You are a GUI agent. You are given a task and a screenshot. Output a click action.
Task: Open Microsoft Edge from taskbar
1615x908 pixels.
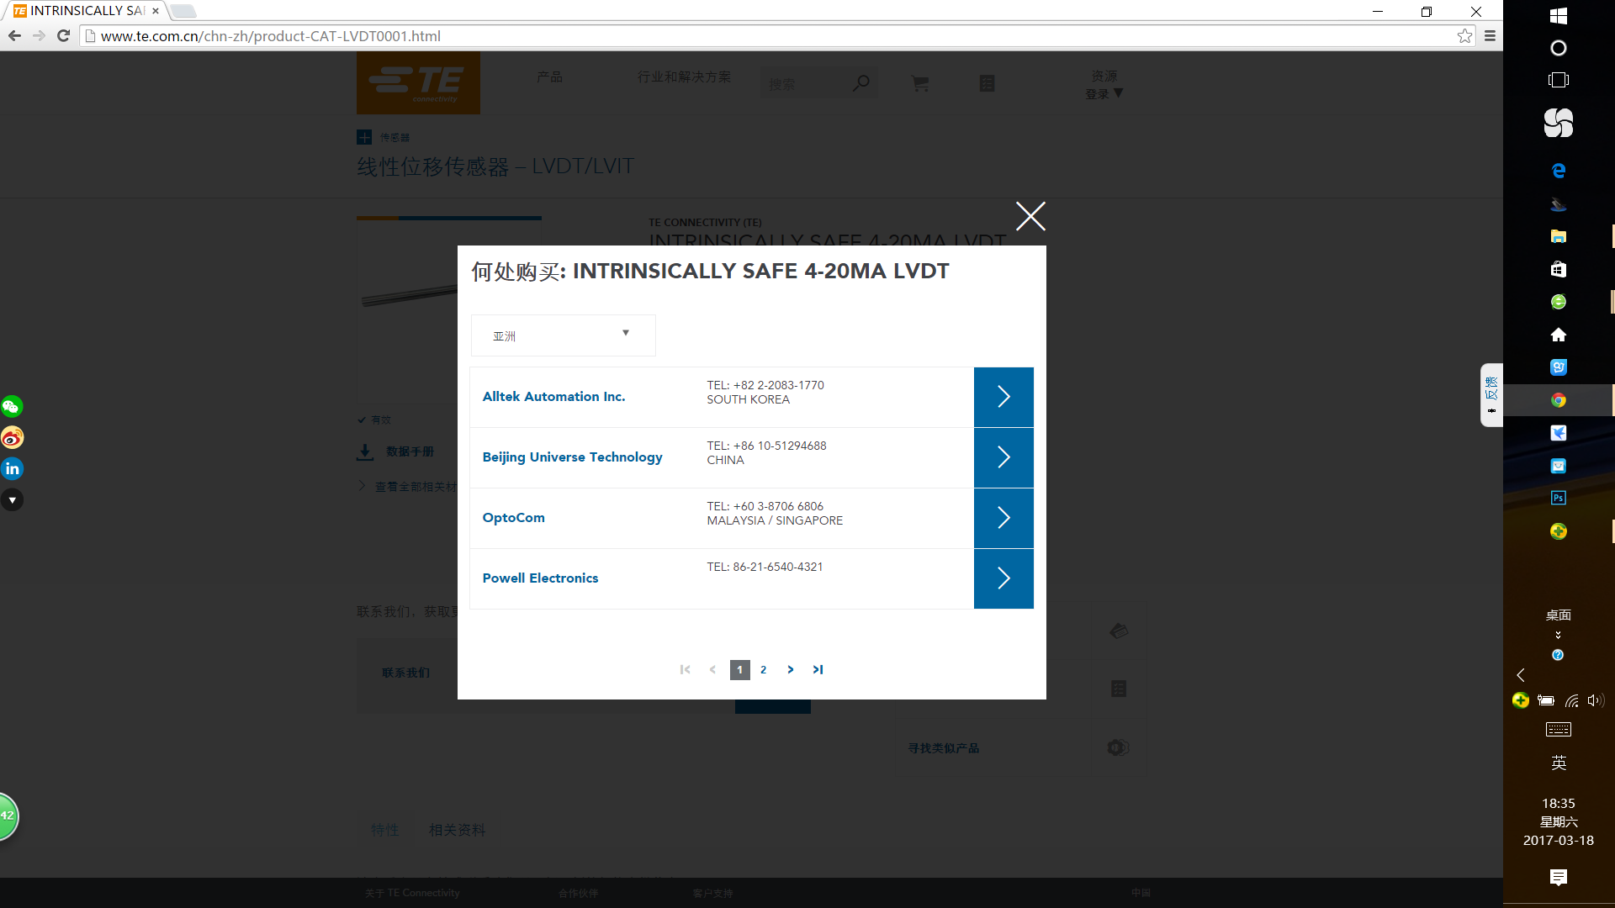(1558, 171)
